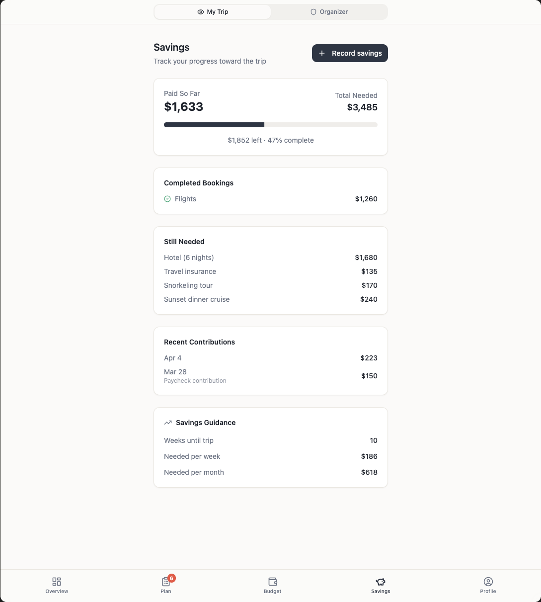Click the Snorkeling tour line item
This screenshot has width=541, height=602.
click(271, 285)
